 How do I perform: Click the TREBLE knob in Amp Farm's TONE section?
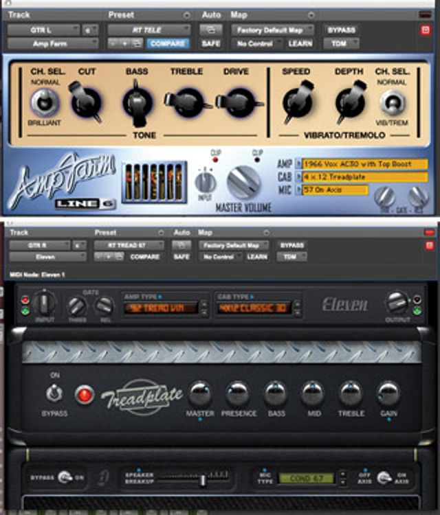[x=188, y=102]
